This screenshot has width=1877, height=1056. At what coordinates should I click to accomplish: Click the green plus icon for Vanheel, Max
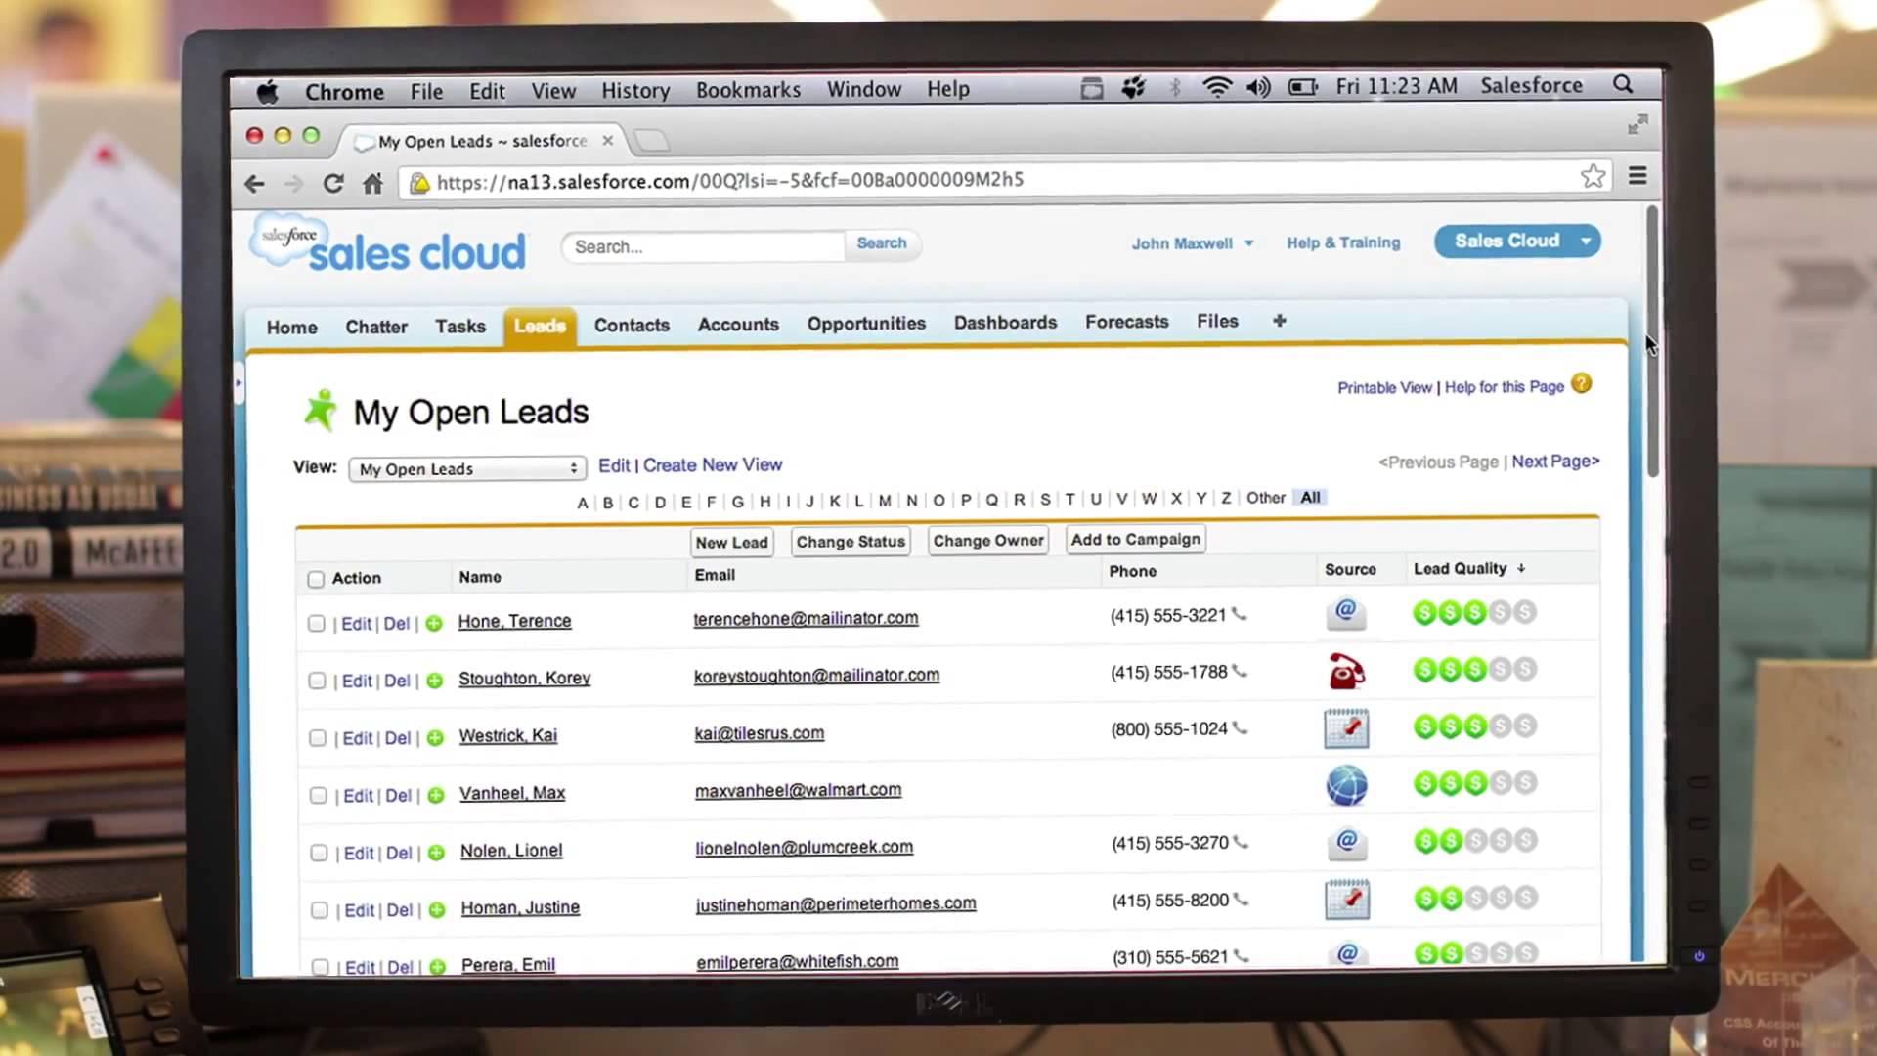[436, 796]
